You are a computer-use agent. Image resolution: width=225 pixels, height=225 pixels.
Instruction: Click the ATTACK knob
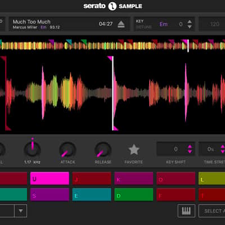[67, 150]
